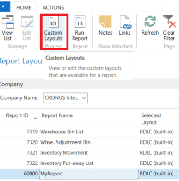The image size is (179, 181).
Task: Show attached Links
Action: (125, 25)
